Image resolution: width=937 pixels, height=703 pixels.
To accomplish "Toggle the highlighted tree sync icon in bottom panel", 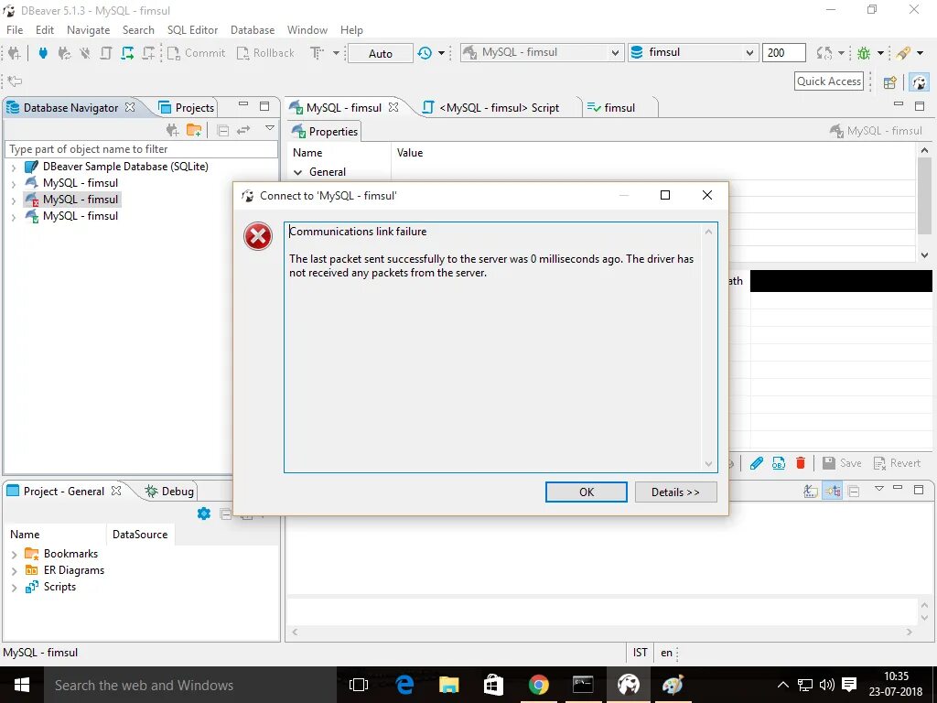I will coord(833,492).
